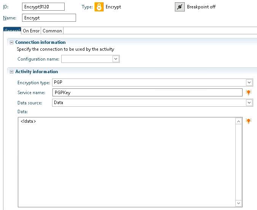Toggle the Breakpoint off button
The image size is (257, 210).
[x=180, y=7]
